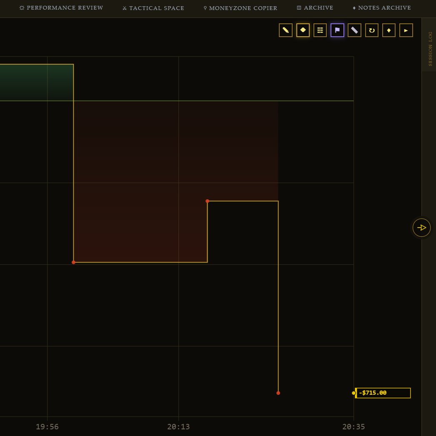Click the 20:35 time axis label
This screenshot has width=436, height=436.
click(x=353, y=426)
